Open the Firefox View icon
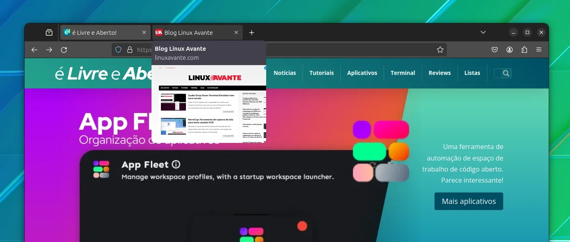 [x=49, y=32]
